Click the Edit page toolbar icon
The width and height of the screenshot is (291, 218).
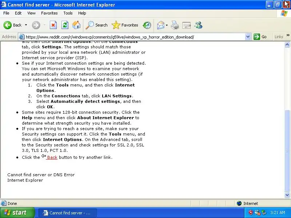[x=187, y=25]
